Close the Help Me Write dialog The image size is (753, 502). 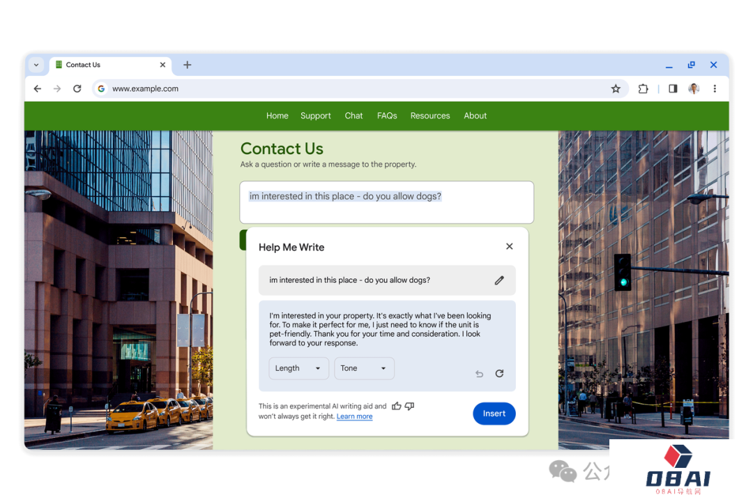(x=509, y=246)
